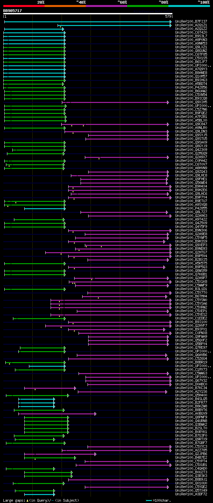
Task: Select the label UniRef100_A5K5T5
Action: point(191,263)
